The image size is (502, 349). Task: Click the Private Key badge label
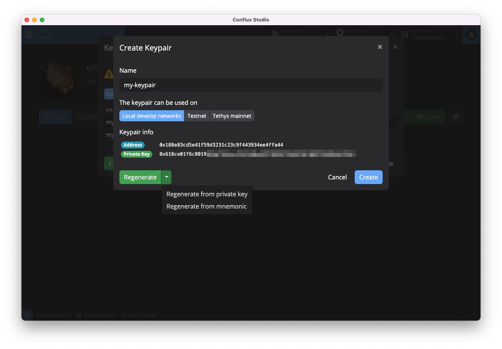137,154
